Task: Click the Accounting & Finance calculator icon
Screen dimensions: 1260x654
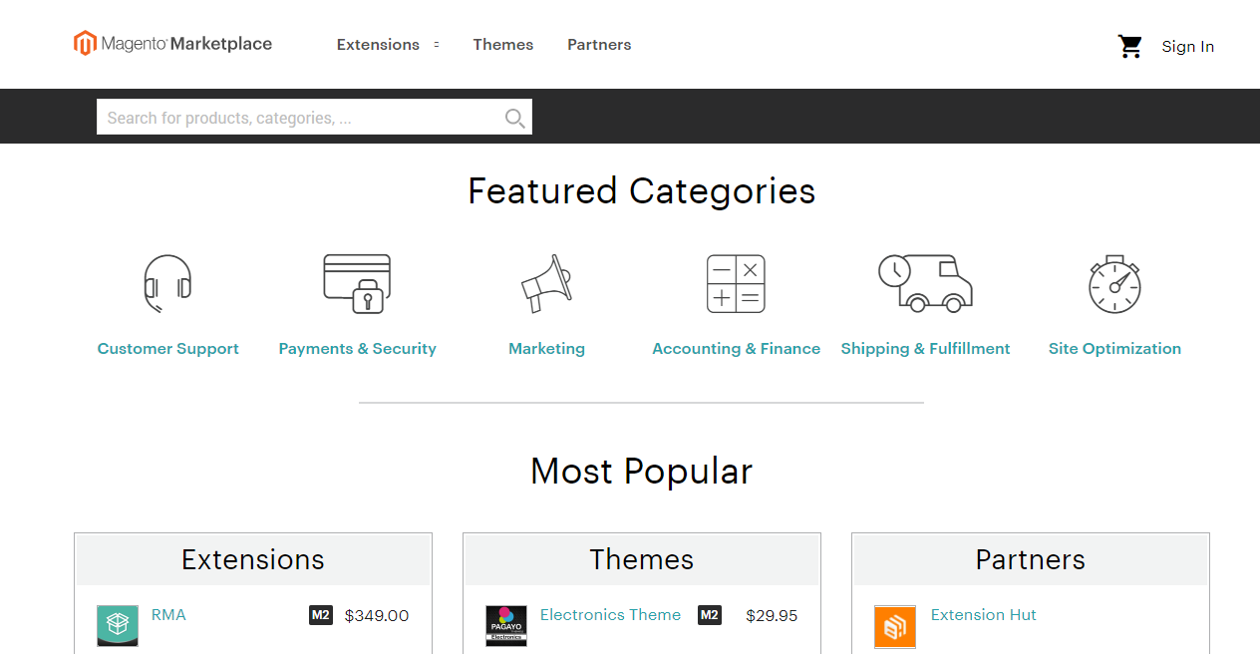Action: (x=736, y=283)
